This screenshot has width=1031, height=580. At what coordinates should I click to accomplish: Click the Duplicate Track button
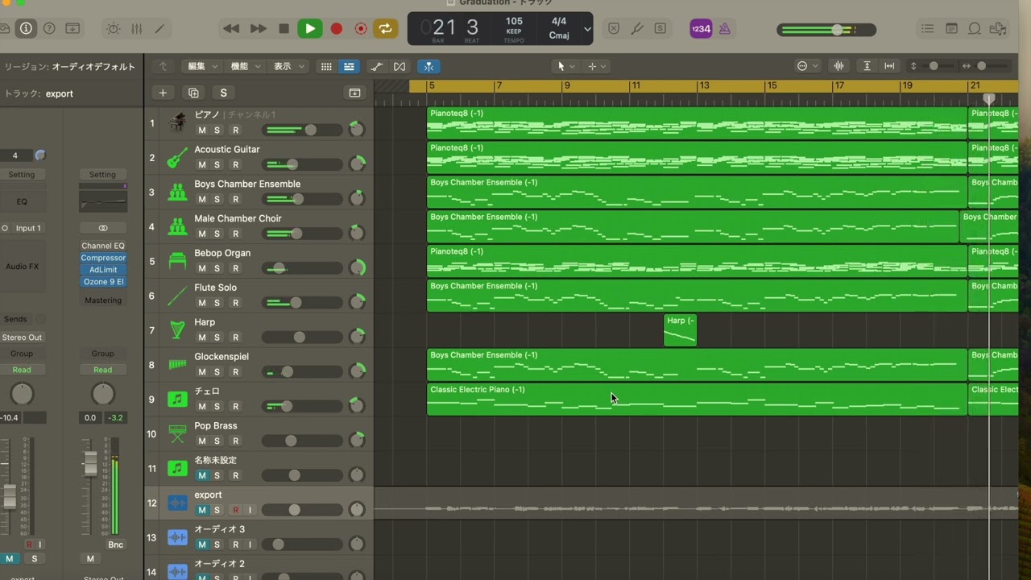pos(193,93)
